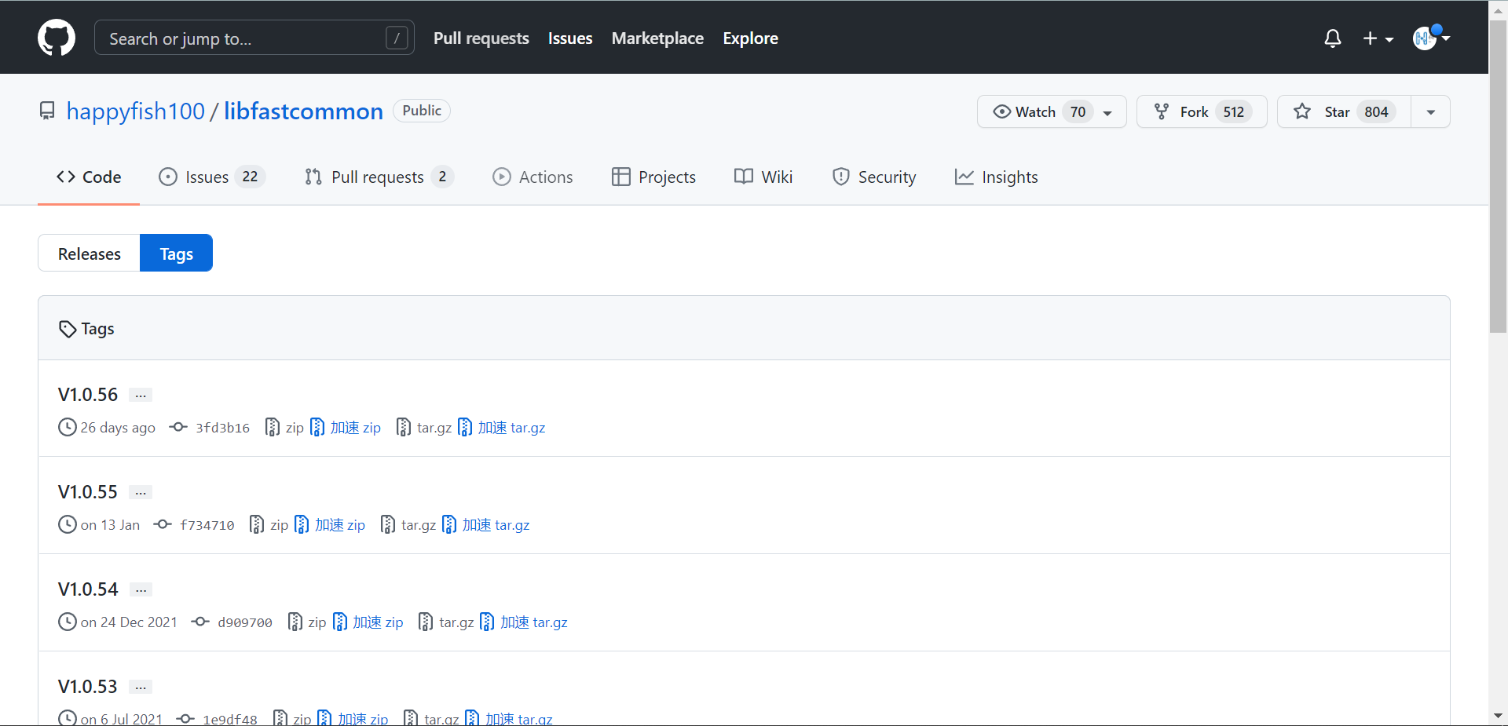Click 加速 tar.gz for V1.0.56
Viewport: 1508px width, 726px height.
[502, 427]
